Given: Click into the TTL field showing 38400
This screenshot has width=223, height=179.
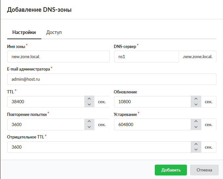Looking at the screenshot, I should click(45, 102).
